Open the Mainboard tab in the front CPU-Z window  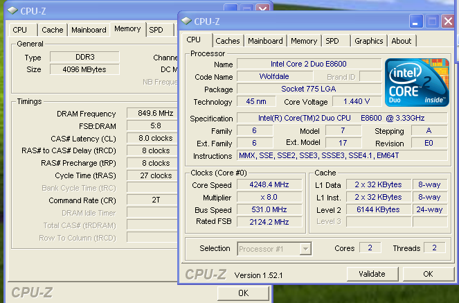coord(265,41)
